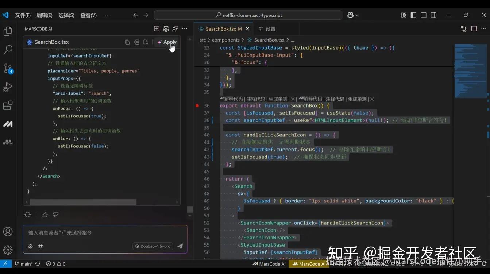This screenshot has height=274, width=490.
Task: Click the main* branch in the status bar
Action: click(x=23, y=264)
